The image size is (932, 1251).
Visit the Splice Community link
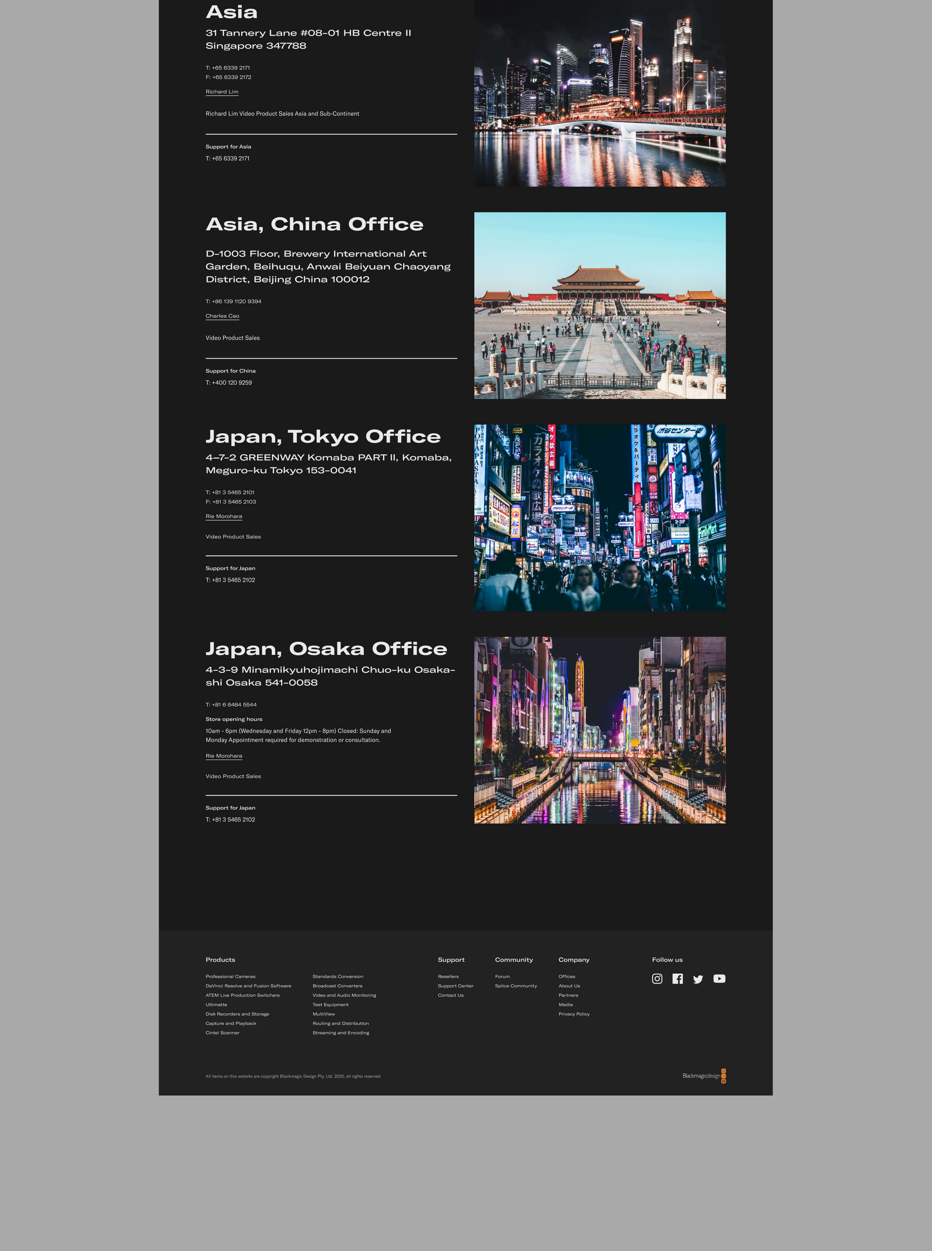(516, 986)
